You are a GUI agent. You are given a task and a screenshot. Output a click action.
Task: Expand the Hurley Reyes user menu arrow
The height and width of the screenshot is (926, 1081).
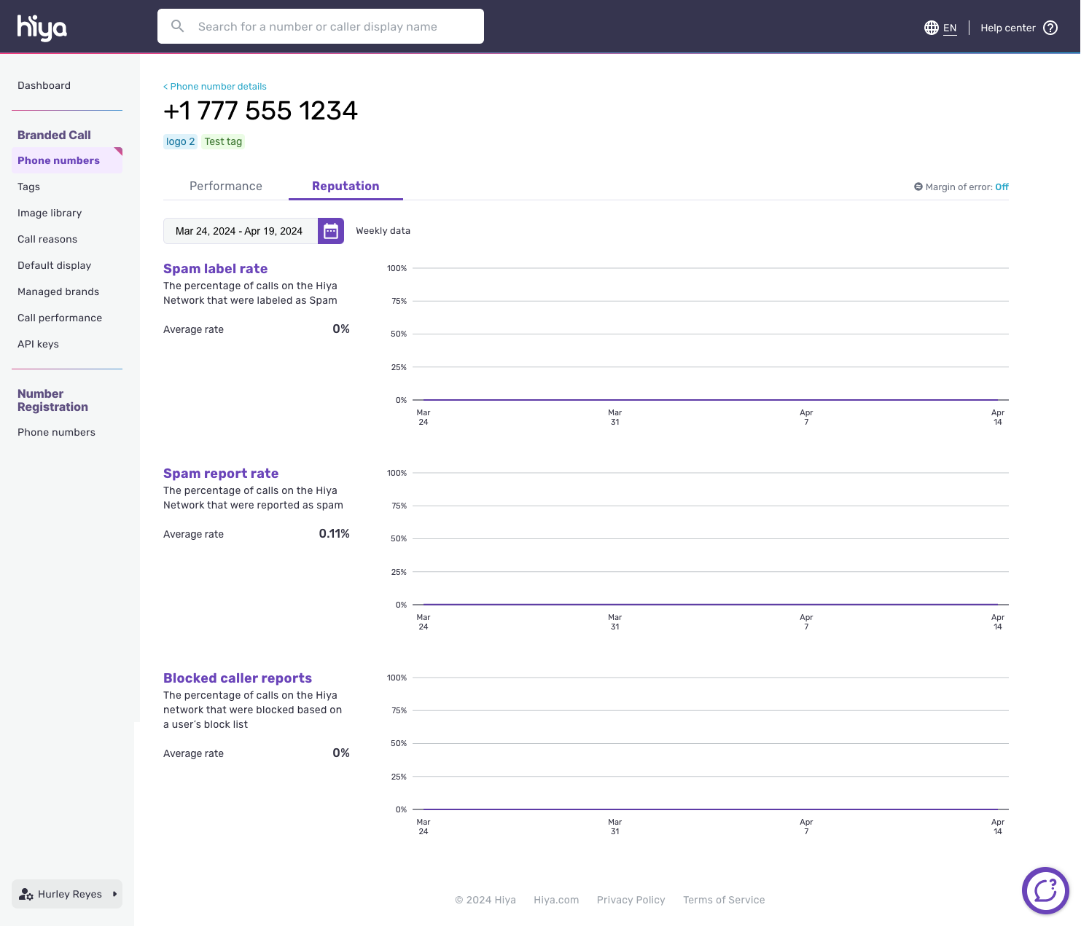pyautogui.click(x=114, y=894)
